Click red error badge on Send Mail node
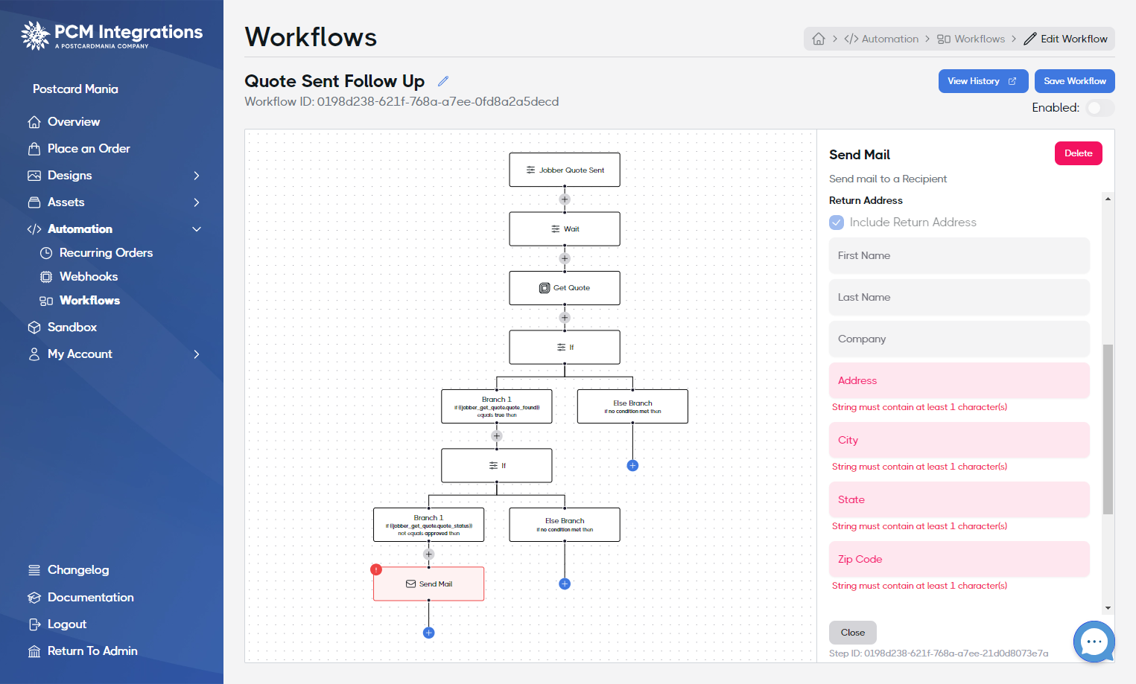 pos(376,569)
